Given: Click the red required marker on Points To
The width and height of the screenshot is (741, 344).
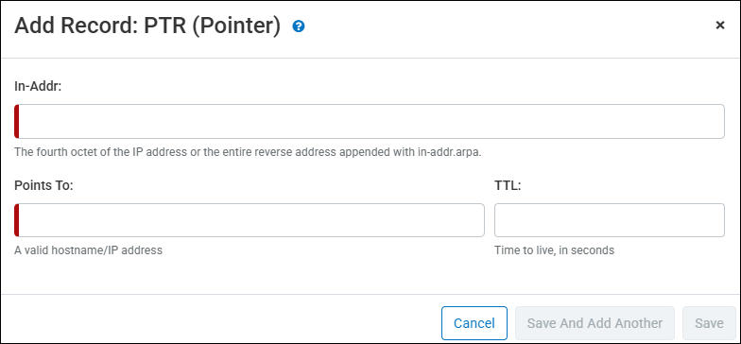Looking at the screenshot, I should 17,220.
